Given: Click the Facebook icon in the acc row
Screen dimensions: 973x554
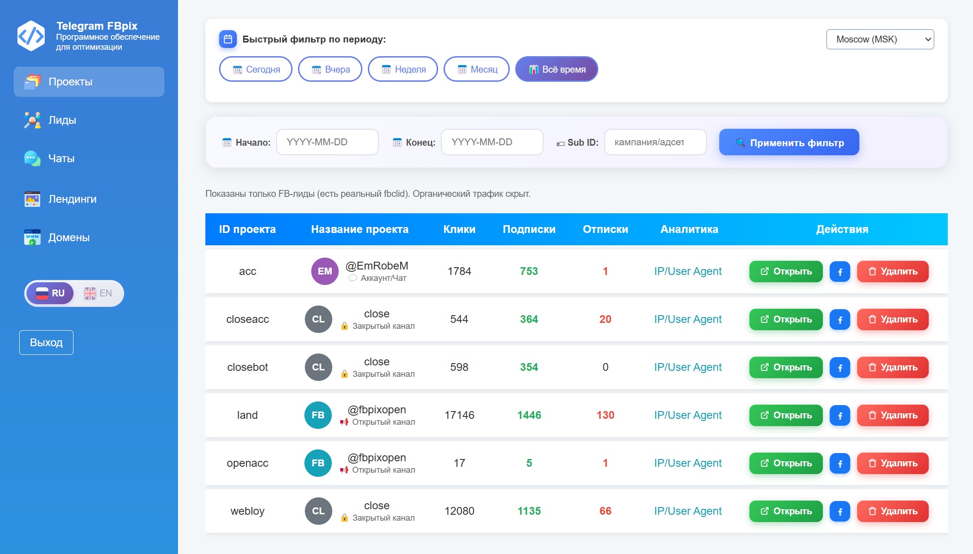Looking at the screenshot, I should 840,272.
